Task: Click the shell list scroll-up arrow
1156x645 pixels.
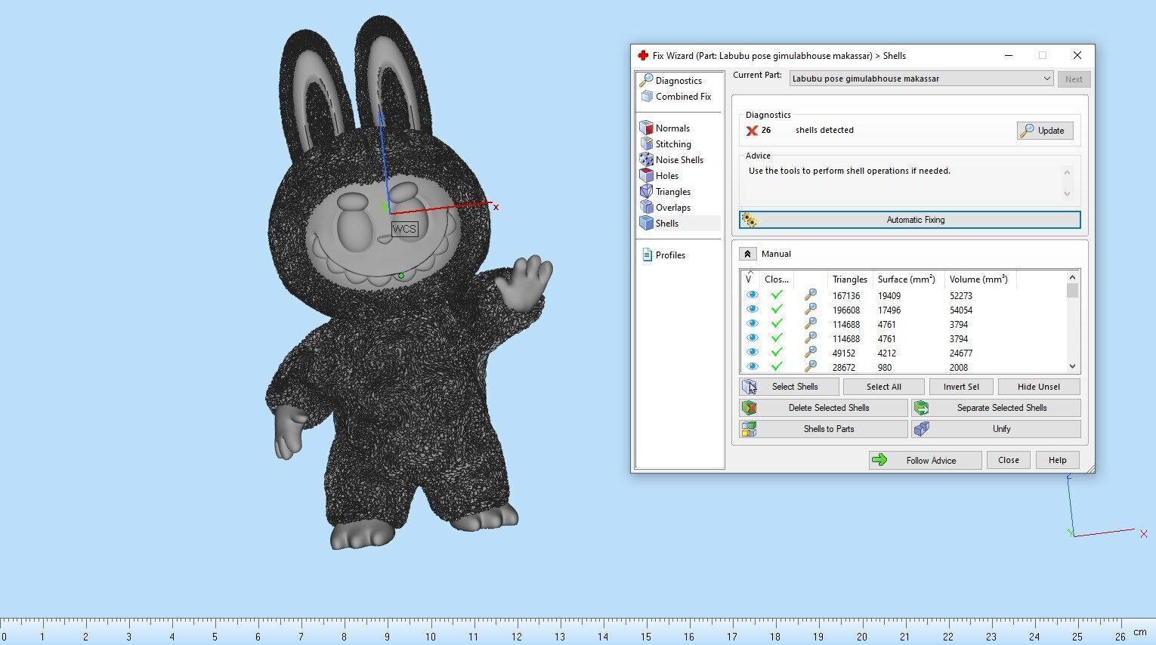Action: (1072, 276)
